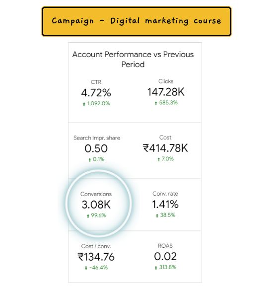Select the Search Impr. share 0.50 value
The image size is (273, 286).
pyautogui.click(x=96, y=148)
